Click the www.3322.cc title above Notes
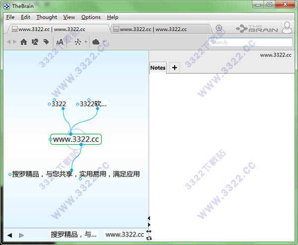 [276, 55]
